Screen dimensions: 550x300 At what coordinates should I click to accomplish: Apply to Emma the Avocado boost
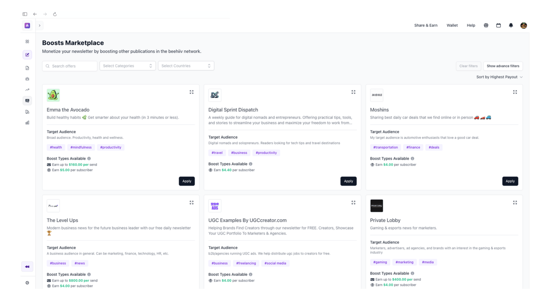(187, 181)
